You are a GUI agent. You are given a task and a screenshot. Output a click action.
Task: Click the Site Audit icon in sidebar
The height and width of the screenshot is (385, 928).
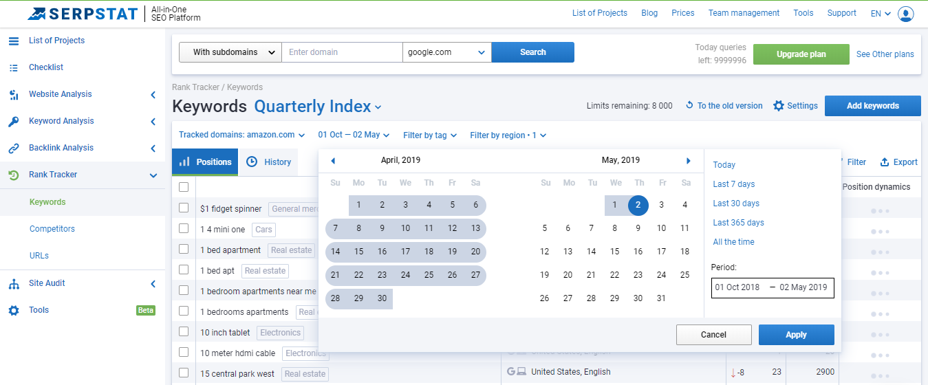click(x=14, y=283)
